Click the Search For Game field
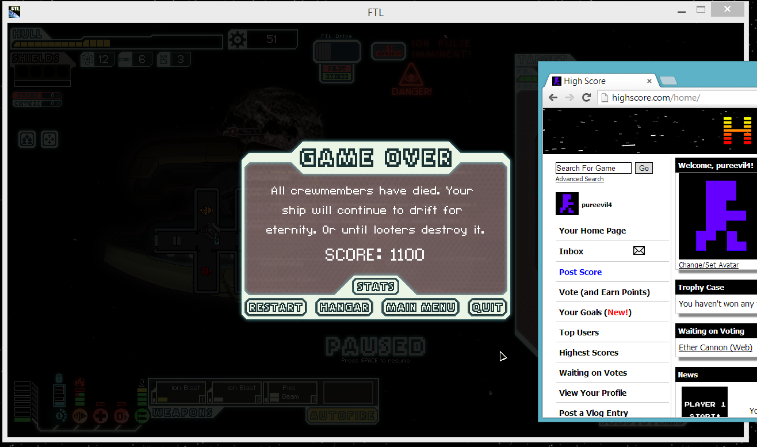 coord(593,168)
